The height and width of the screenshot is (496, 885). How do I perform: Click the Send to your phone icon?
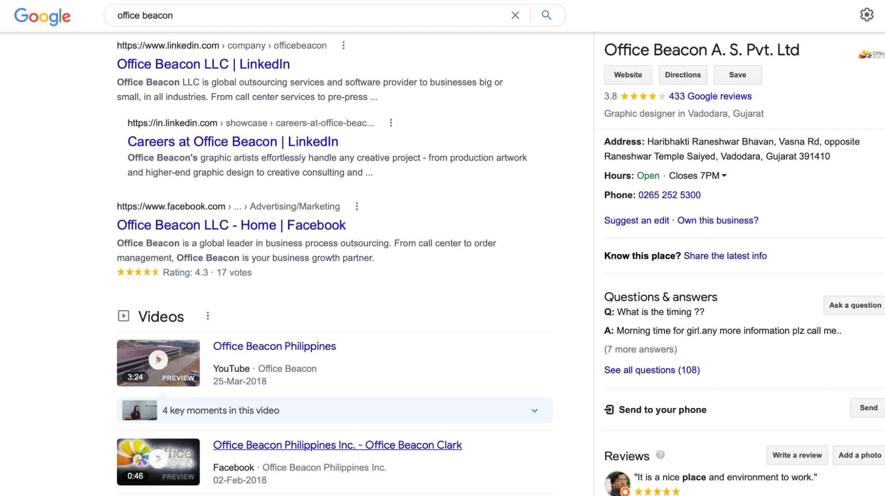pos(609,410)
